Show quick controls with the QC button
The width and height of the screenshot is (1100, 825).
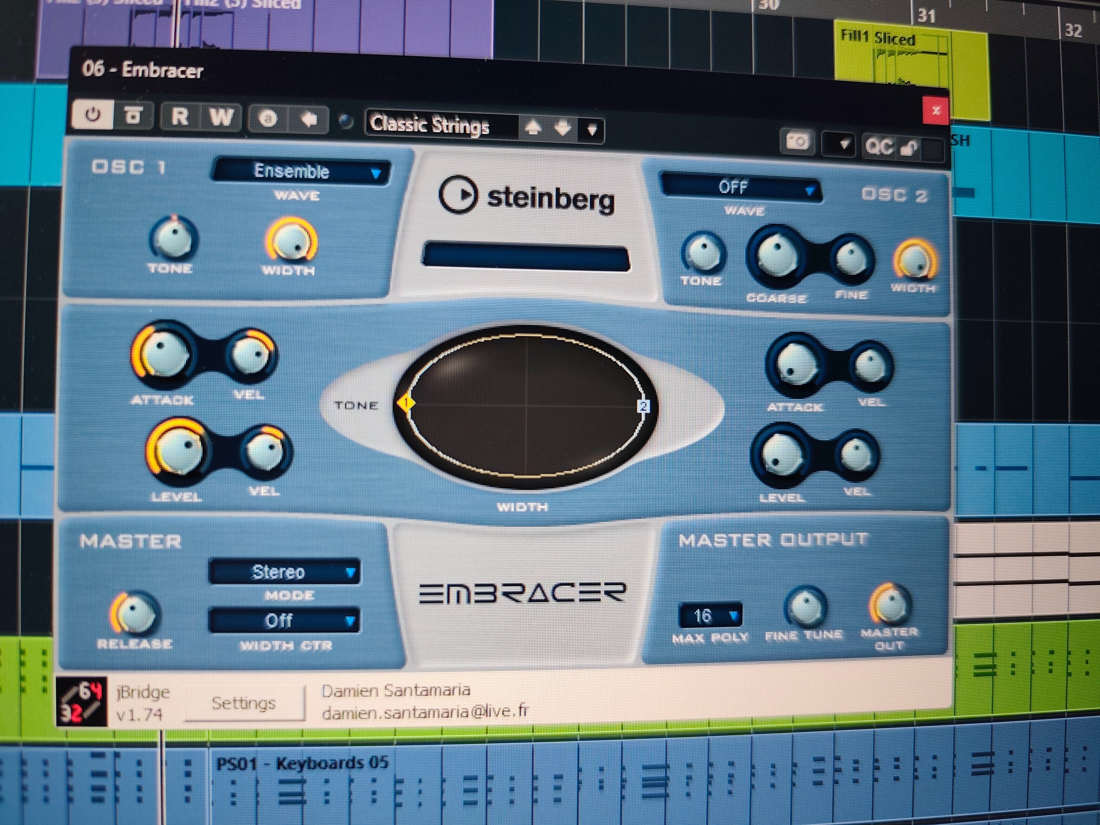879,147
